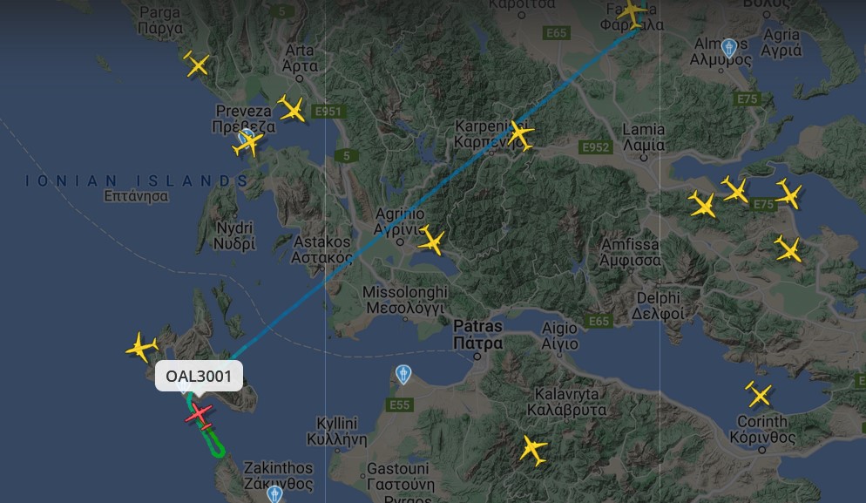866x503 pixels.
Task: Click the plane over Preveza airport
Action: point(247,143)
